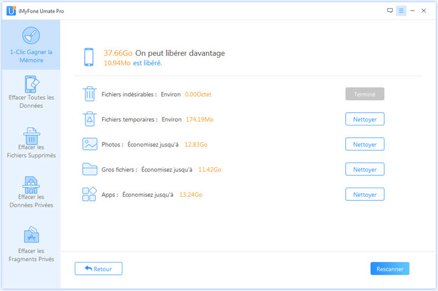Click the Photos picture icon

coord(90,144)
